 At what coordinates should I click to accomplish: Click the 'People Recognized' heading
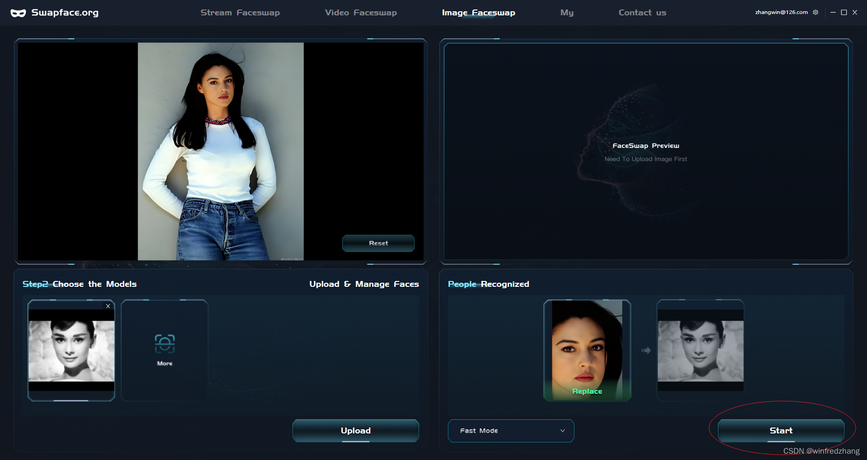[489, 284]
